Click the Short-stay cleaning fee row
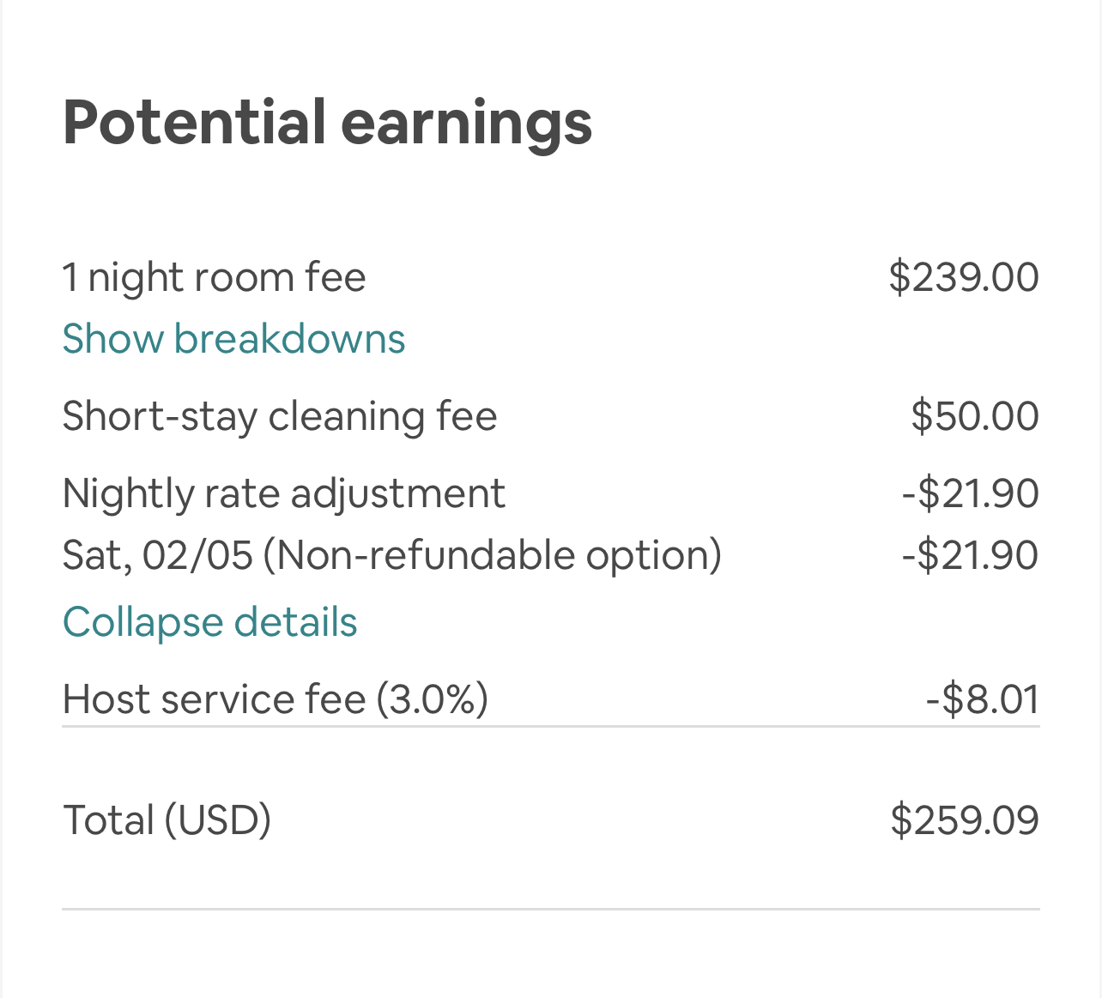Viewport: 1102px width, 998px height. tap(280, 416)
